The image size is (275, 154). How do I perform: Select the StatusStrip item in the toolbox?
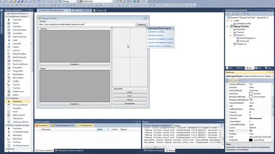[17, 139]
